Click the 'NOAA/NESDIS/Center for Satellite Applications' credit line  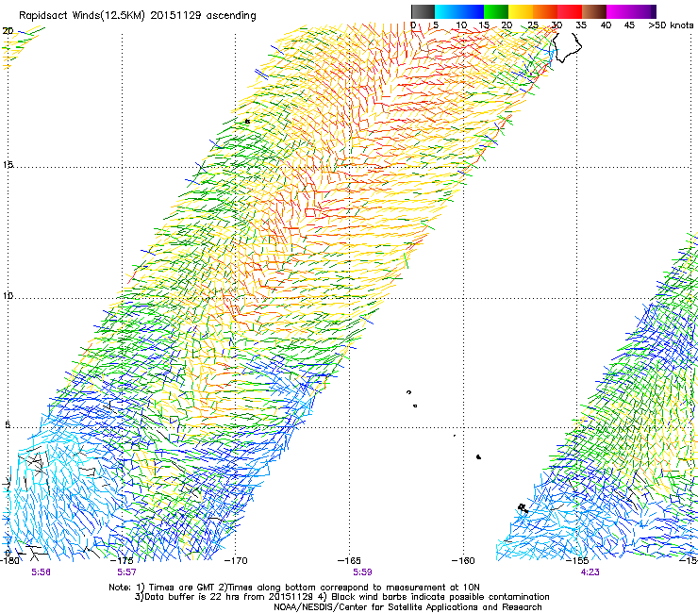click(x=407, y=607)
